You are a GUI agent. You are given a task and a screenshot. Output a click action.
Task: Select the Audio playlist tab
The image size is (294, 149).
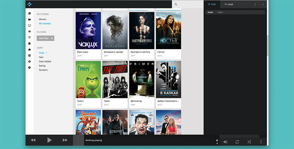coord(210,12)
